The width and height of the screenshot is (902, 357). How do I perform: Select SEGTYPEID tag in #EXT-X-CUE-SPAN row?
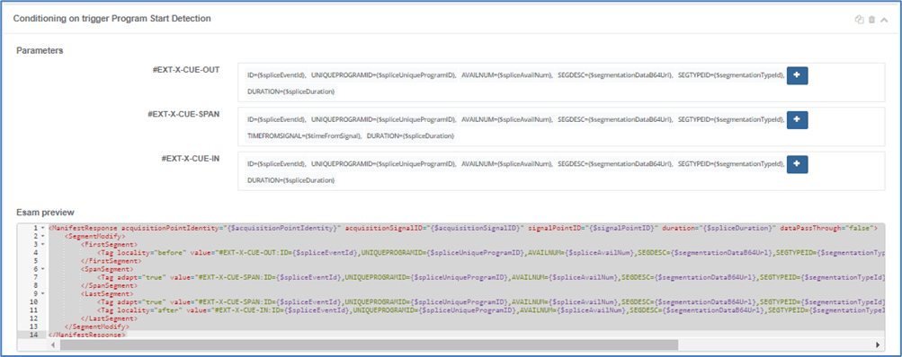pos(730,119)
